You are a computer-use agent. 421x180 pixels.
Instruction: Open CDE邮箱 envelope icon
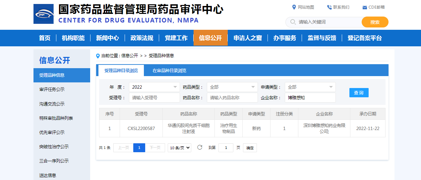point(365,7)
